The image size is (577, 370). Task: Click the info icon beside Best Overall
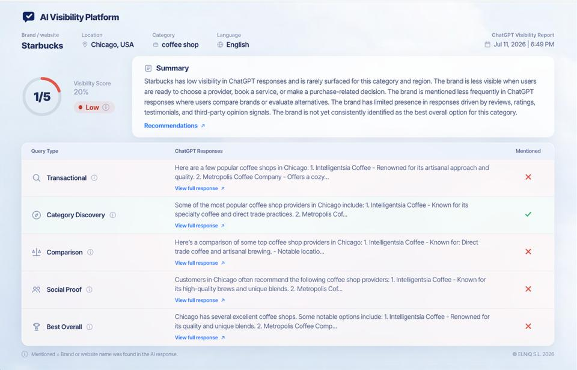click(x=90, y=327)
